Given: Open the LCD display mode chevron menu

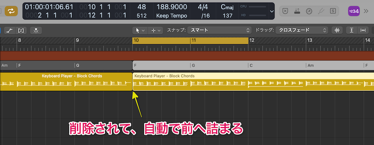Looking at the screenshot, I should (272, 11).
